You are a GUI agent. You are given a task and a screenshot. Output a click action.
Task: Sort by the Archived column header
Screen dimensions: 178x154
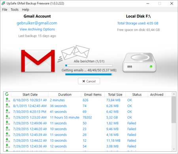pos(157,94)
